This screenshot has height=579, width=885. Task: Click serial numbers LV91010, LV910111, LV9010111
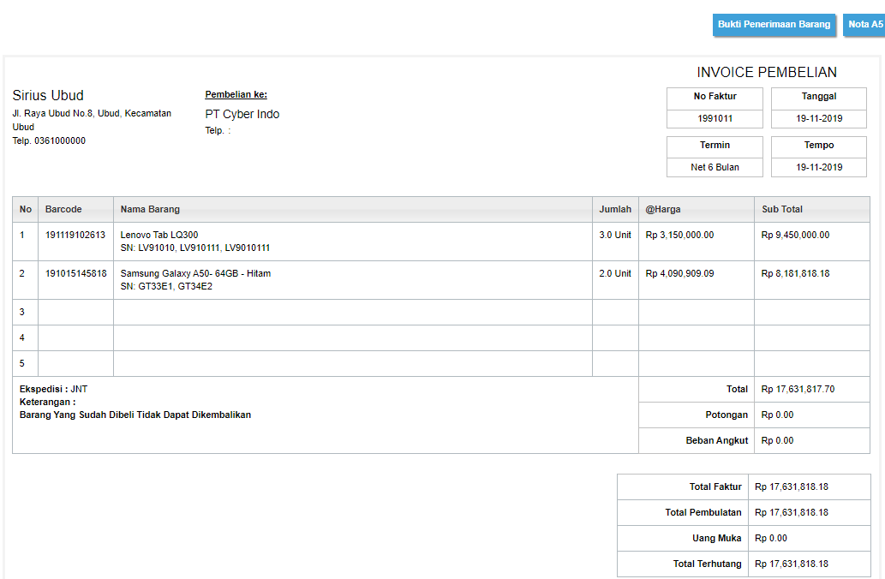tap(195, 248)
